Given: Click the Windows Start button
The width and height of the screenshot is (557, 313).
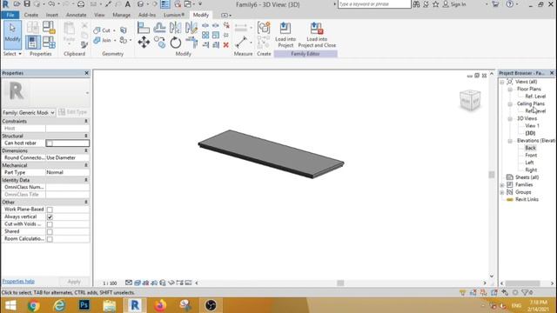Looking at the screenshot, I should pyautogui.click(x=10, y=305).
